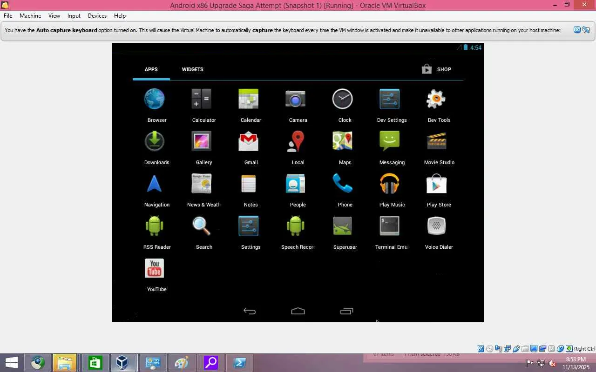Start the Navigation app
The height and width of the screenshot is (372, 596).
(155, 184)
